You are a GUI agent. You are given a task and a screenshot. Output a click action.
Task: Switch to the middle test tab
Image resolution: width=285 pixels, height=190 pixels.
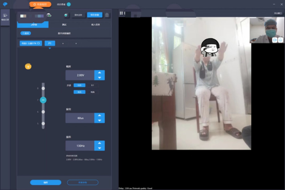click(64, 24)
